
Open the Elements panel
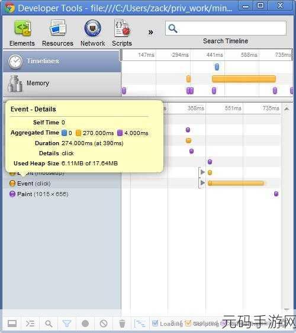[x=22, y=33]
